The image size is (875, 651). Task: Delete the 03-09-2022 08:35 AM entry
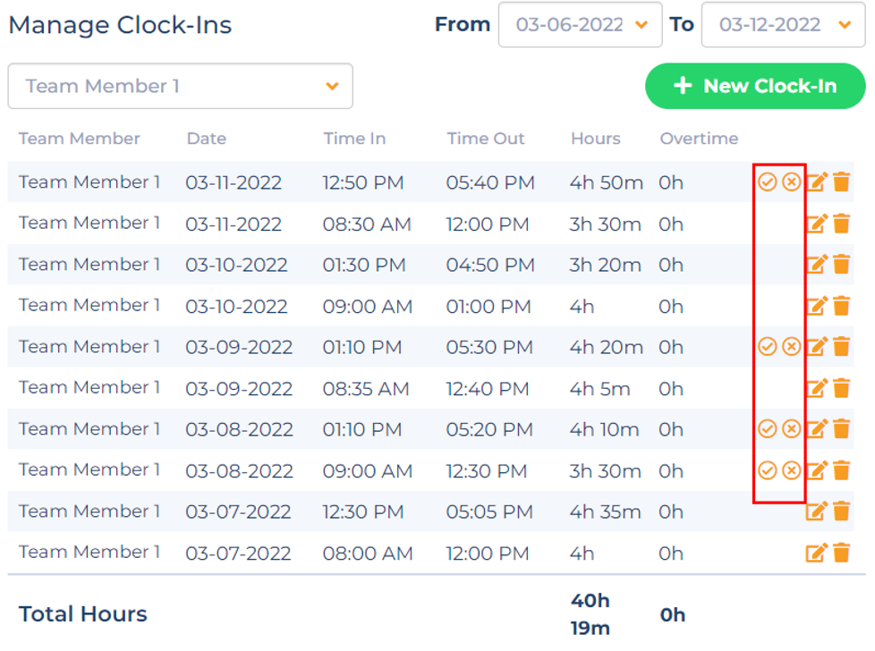[x=842, y=388]
